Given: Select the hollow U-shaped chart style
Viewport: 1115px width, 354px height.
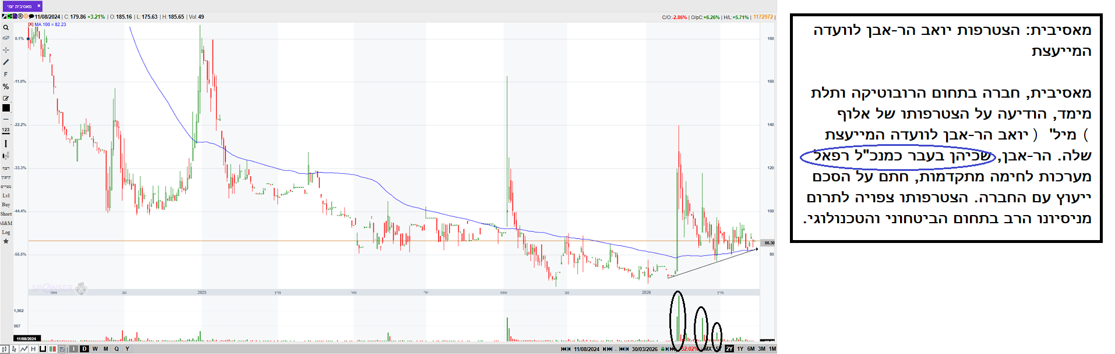Looking at the screenshot, I should pos(43,349).
